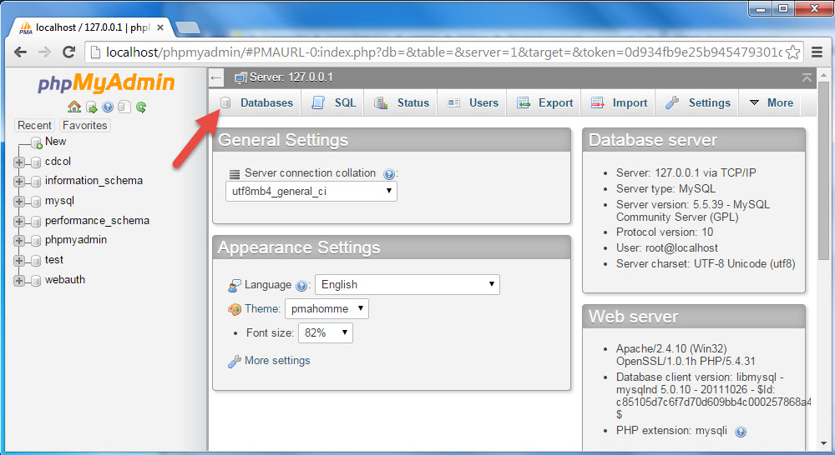Expand the cdcol database tree node
This screenshot has width=835, height=455.
point(19,162)
